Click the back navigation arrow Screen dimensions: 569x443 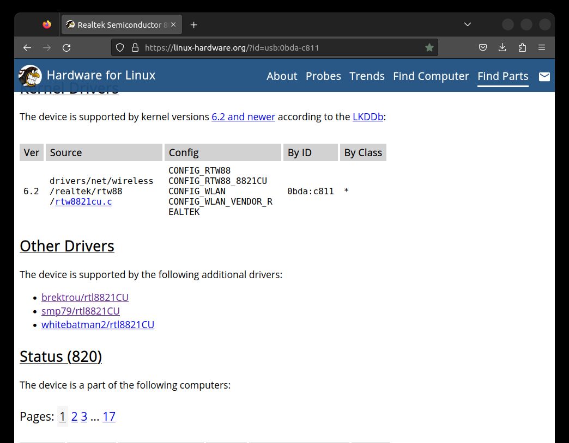point(27,48)
